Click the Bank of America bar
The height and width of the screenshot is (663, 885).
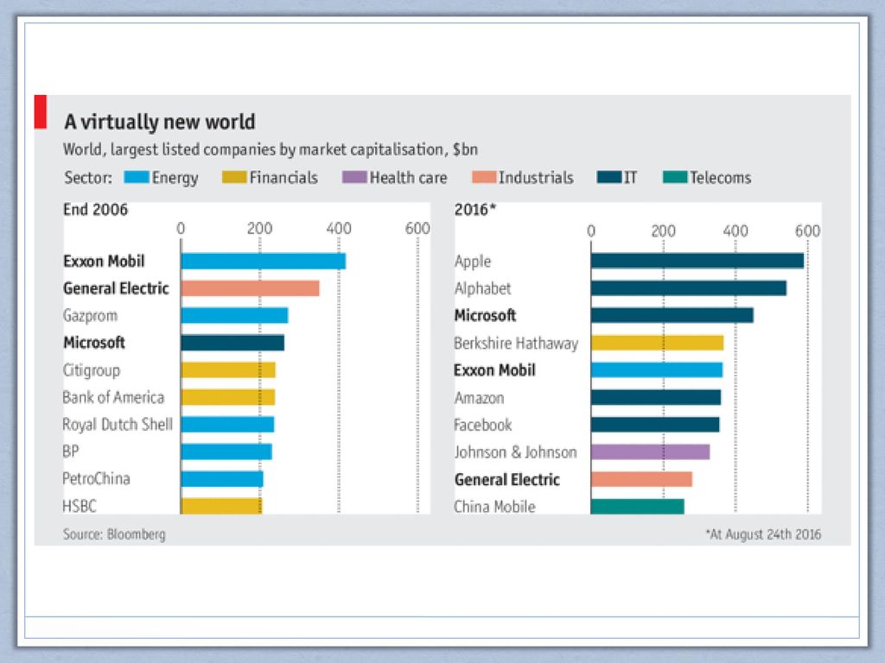pos(228,397)
